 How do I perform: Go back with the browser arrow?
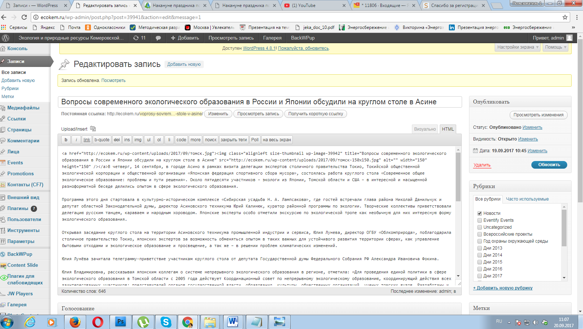tap(4, 17)
